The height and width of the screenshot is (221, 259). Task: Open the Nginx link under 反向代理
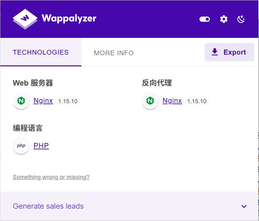tap(172, 101)
